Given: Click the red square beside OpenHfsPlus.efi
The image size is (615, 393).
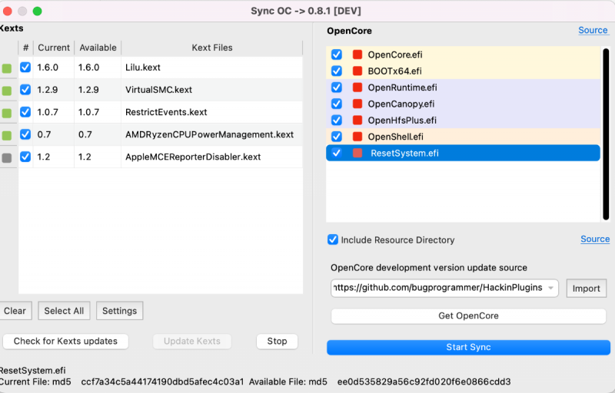Looking at the screenshot, I should click(357, 121).
